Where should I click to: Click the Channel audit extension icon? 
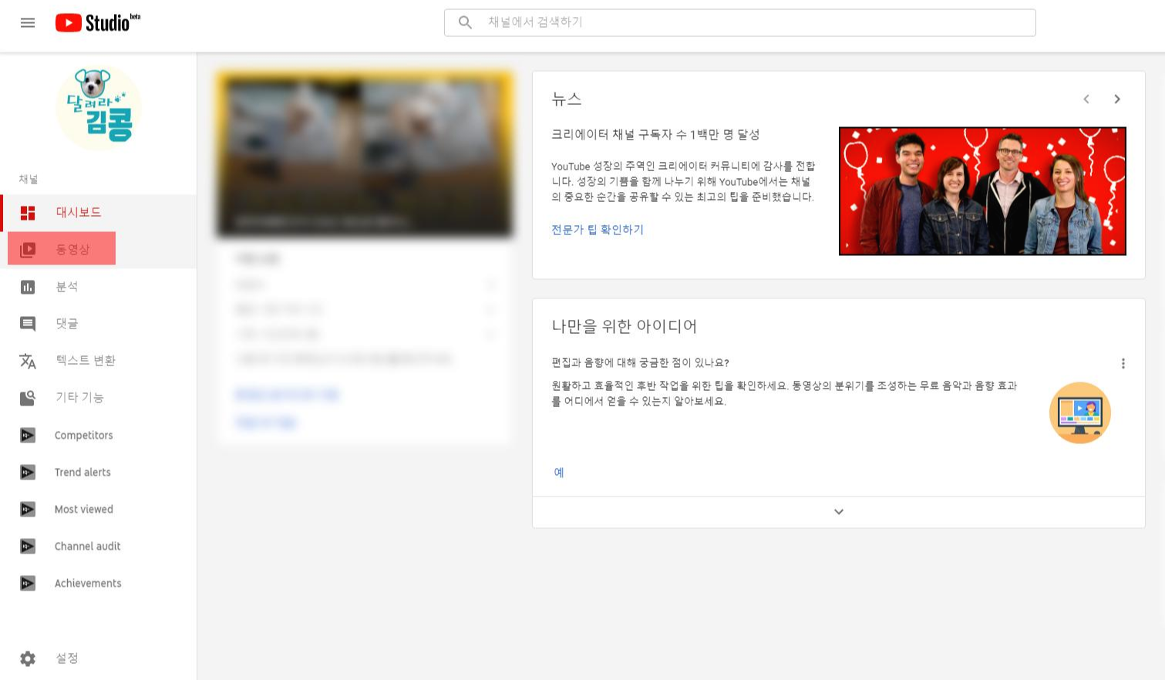click(28, 547)
